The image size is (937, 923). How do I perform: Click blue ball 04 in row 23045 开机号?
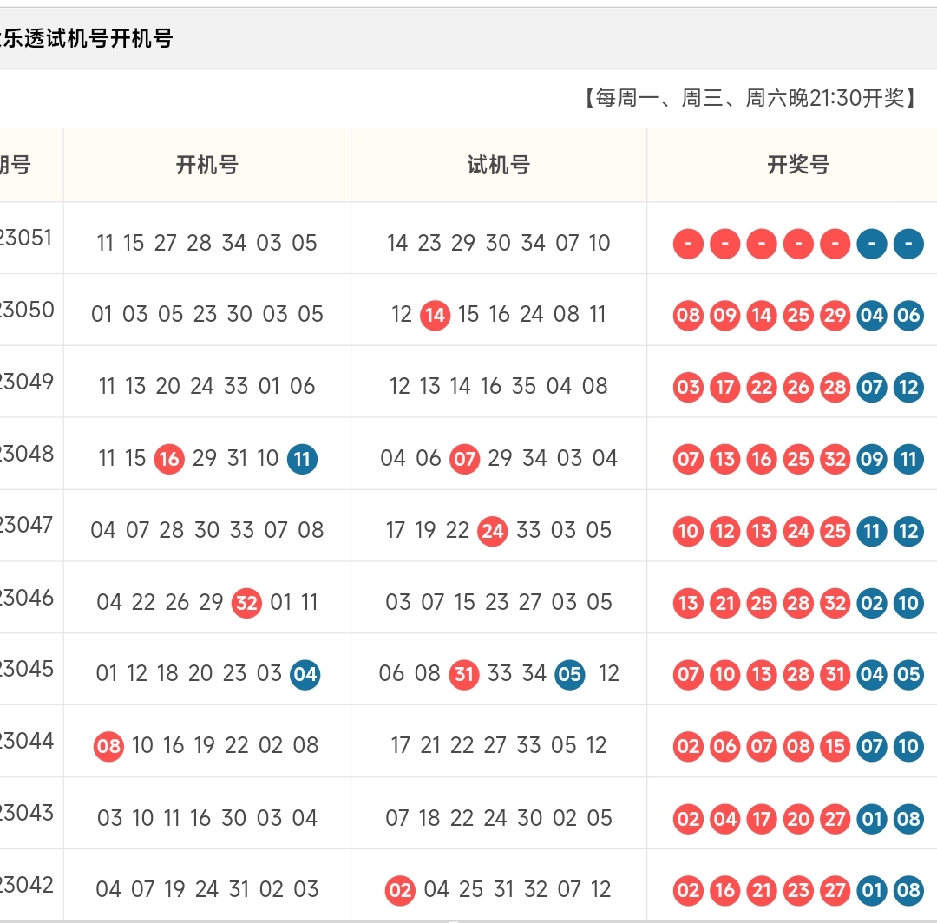pyautogui.click(x=305, y=675)
